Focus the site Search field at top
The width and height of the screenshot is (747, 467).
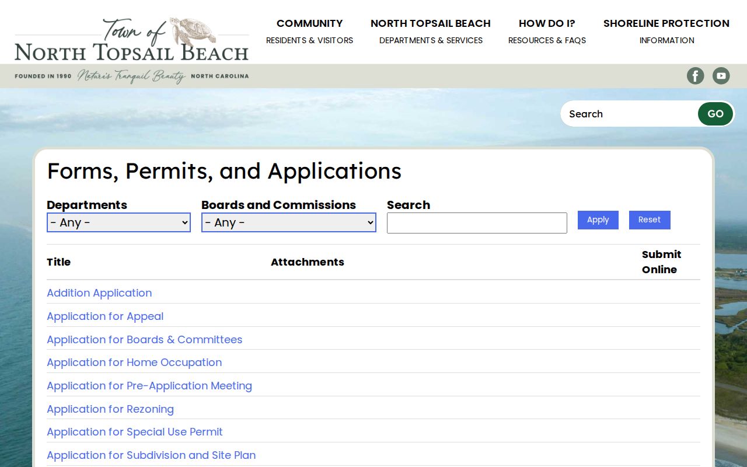pyautogui.click(x=630, y=114)
